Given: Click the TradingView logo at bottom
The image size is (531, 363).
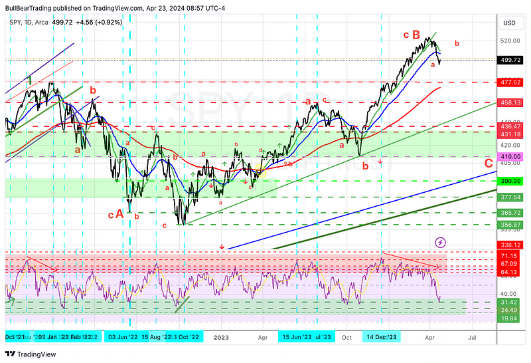Looking at the screenshot, I should pyautogui.click(x=31, y=354).
